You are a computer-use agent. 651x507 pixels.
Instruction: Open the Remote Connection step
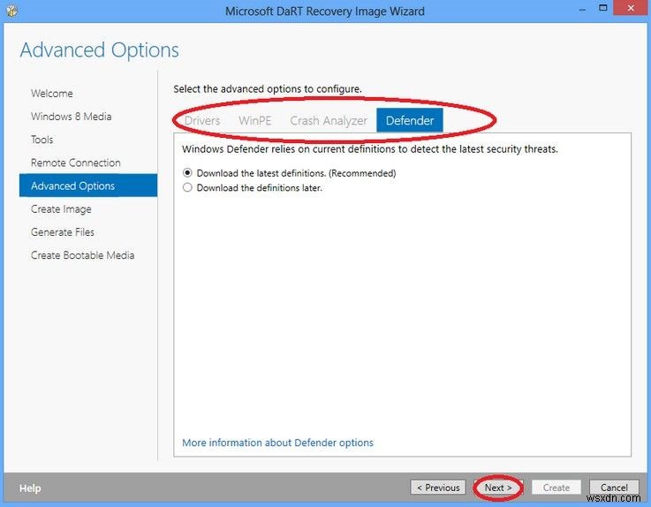(x=76, y=163)
